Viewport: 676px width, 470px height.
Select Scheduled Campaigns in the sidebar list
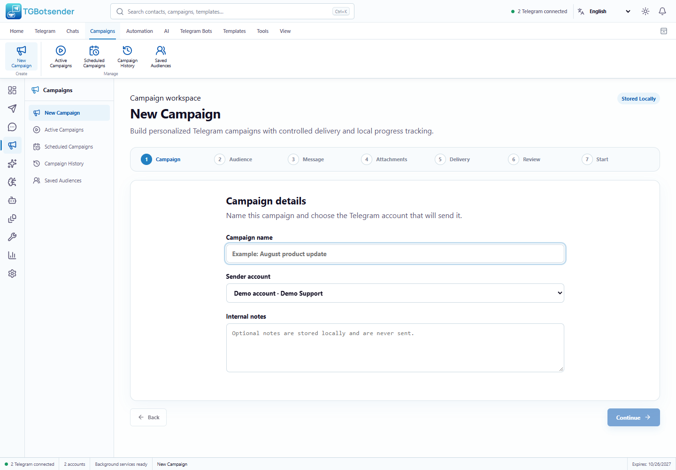click(x=69, y=147)
